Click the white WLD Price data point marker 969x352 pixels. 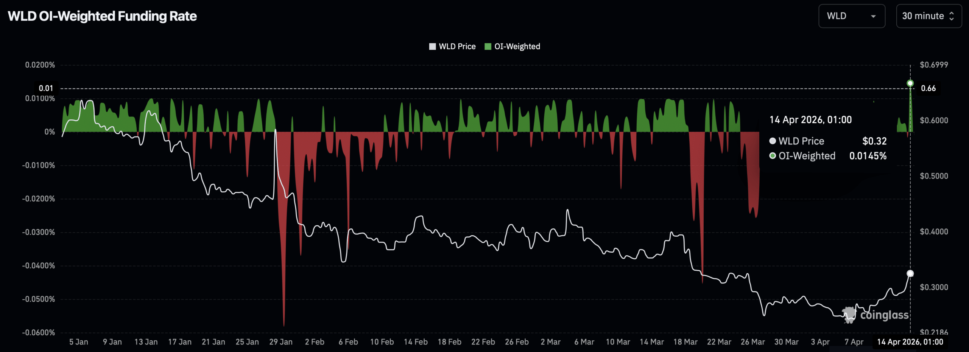pyautogui.click(x=910, y=273)
